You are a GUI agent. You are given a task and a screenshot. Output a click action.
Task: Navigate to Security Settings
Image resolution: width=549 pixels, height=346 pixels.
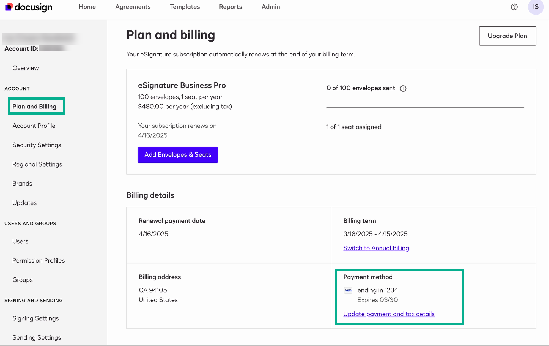[37, 145]
